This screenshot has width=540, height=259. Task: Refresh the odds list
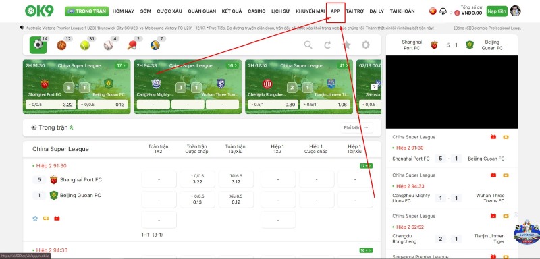coord(327,45)
